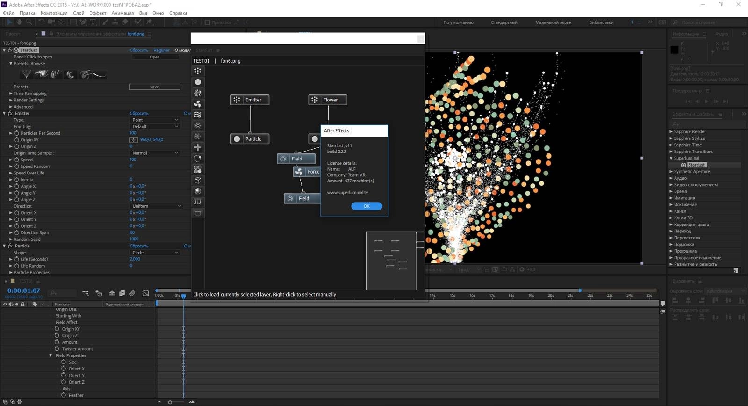Open the Graph Editor in timeline

(146, 293)
